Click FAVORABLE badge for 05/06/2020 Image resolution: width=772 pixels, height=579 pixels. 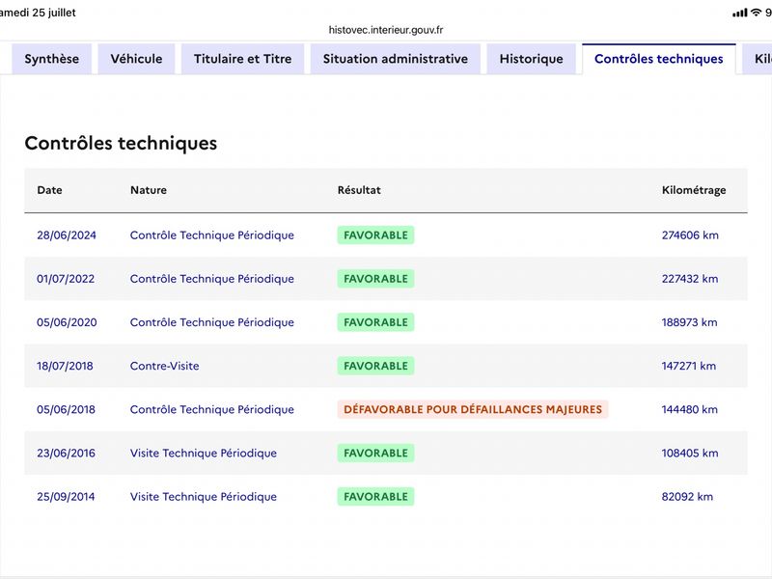tap(375, 322)
